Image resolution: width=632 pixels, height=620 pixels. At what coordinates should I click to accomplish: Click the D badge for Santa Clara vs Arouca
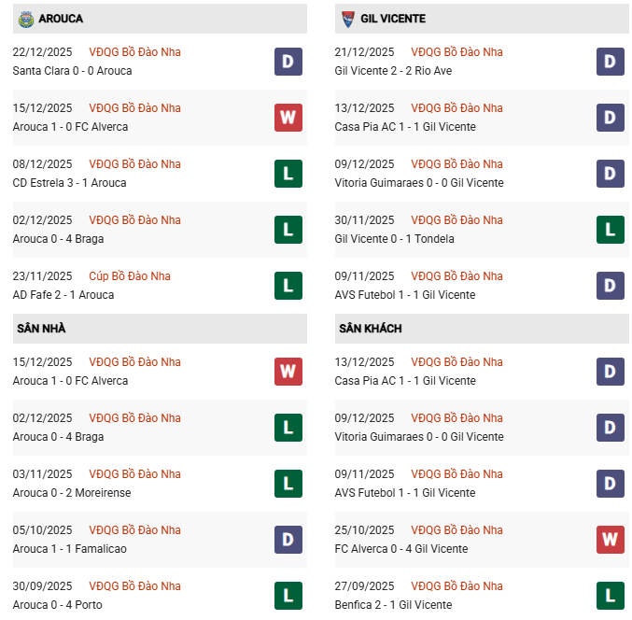tap(288, 62)
